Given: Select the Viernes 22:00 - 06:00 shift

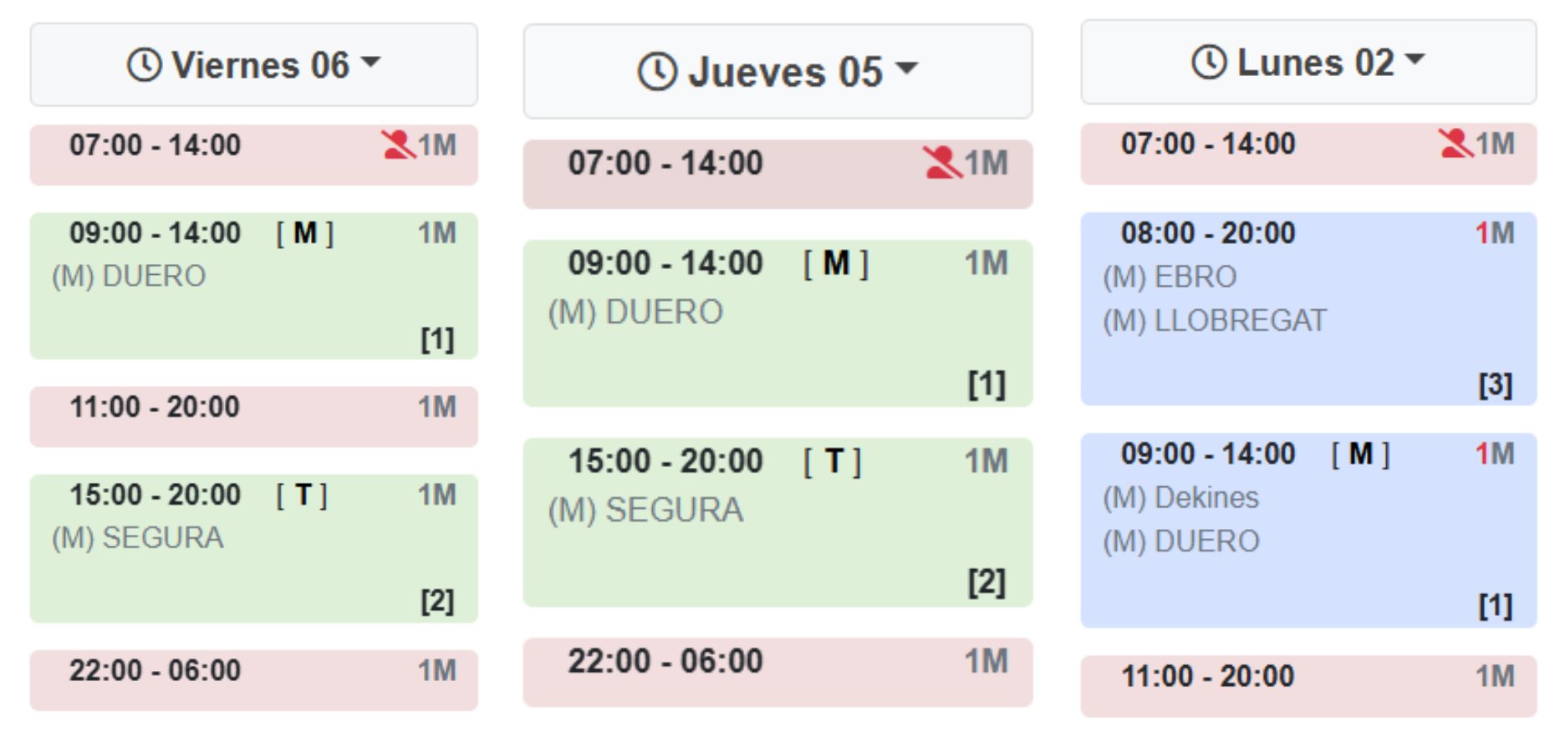Looking at the screenshot, I should tap(254, 680).
